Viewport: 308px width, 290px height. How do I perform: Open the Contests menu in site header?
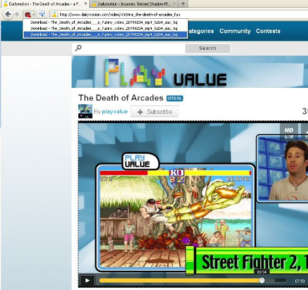pos(268,31)
